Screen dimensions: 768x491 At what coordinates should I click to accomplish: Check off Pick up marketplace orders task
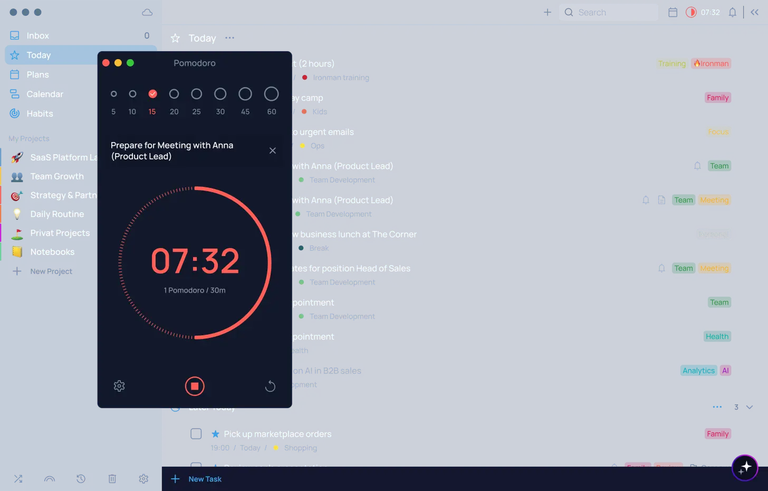(x=196, y=434)
